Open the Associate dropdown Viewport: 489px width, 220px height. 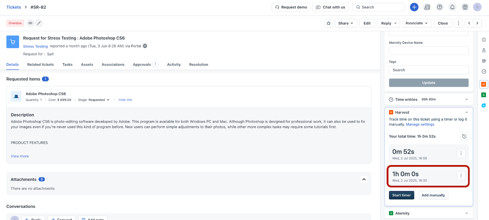pyautogui.click(x=417, y=23)
